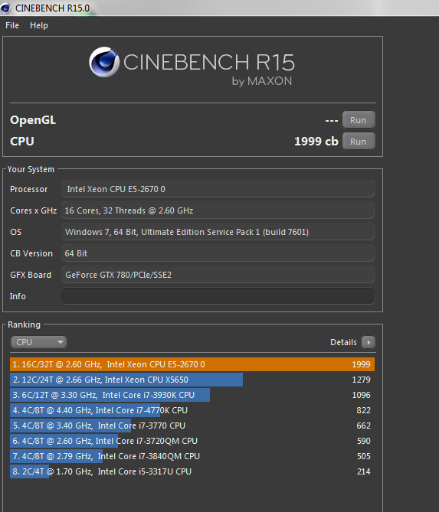Open the Help menu
The width and height of the screenshot is (439, 512).
[39, 25]
